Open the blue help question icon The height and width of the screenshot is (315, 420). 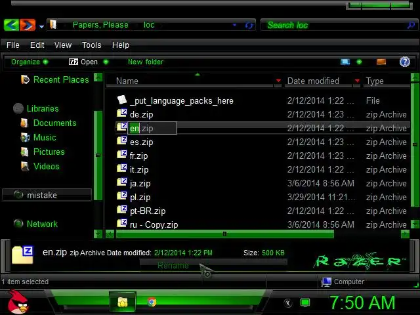[405, 62]
